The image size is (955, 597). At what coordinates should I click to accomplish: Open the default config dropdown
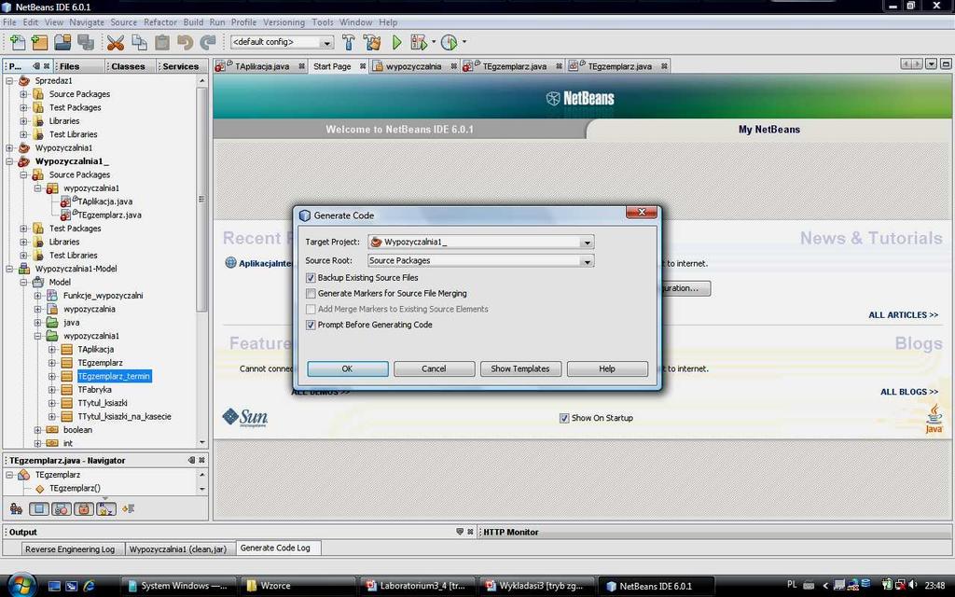click(x=327, y=42)
